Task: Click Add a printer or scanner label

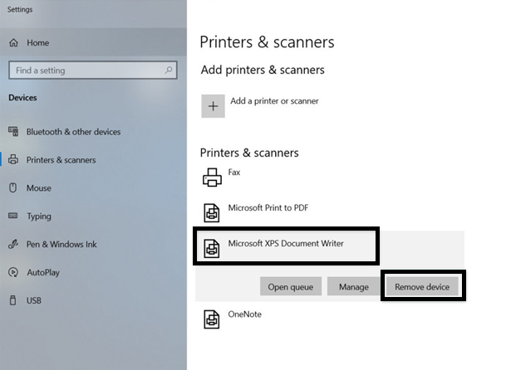Action: 274,101
